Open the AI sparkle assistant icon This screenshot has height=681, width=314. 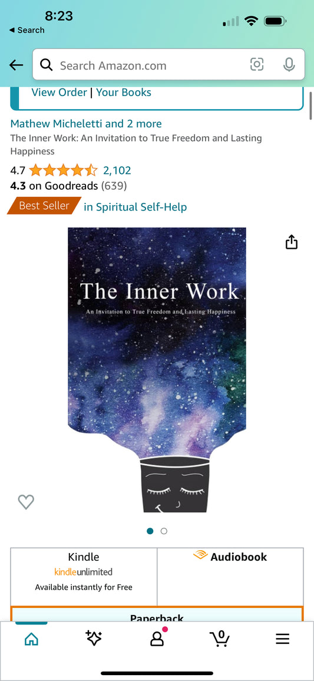[x=94, y=639]
